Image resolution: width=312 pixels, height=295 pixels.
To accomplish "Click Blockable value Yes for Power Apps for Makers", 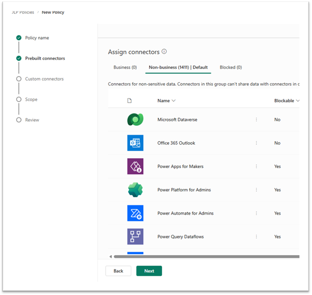I will tap(278, 166).
